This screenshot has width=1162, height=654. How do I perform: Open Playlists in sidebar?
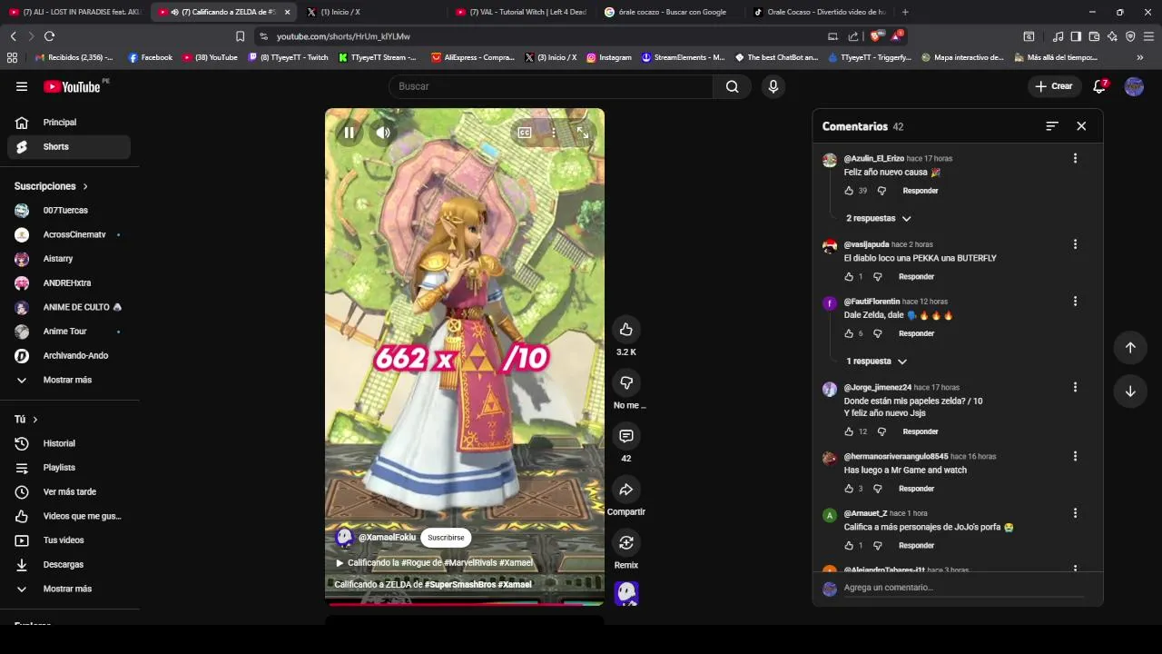pos(69,468)
